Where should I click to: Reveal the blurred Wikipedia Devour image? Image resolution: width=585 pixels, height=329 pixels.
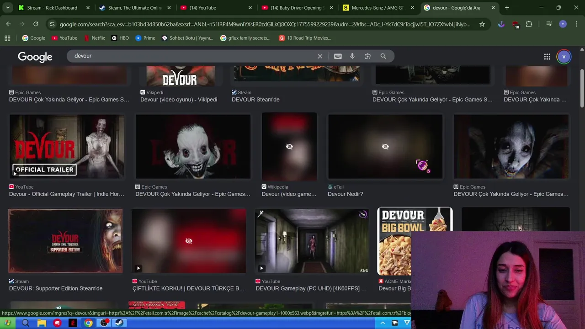pyautogui.click(x=289, y=147)
